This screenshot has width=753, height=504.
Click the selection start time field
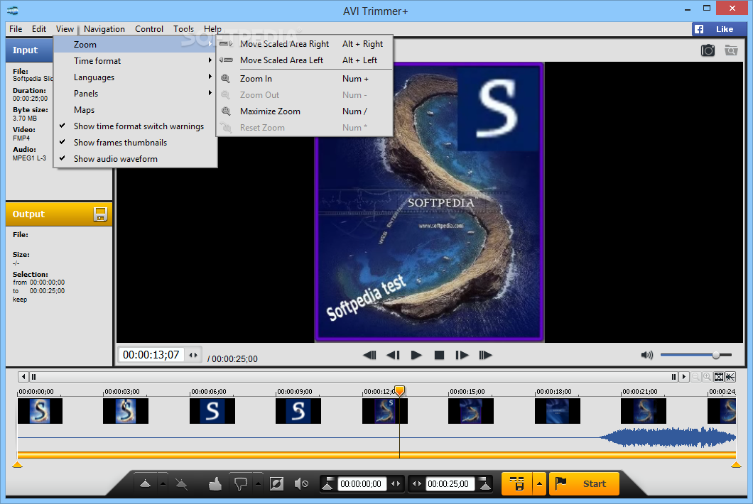click(x=361, y=484)
